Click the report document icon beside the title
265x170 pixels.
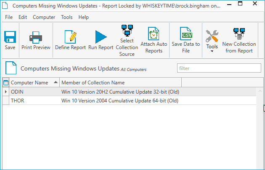[x=11, y=68]
